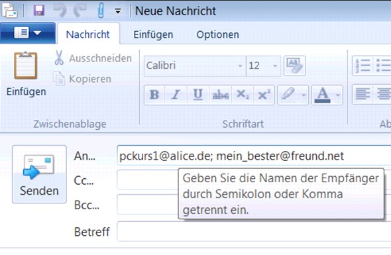Toggle superscript formatting
The width and height of the screenshot is (391, 255).
(x=264, y=95)
